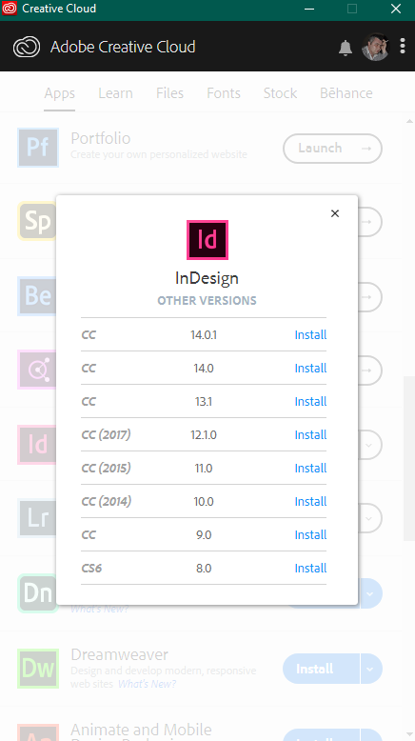Install InDesign CS6 version 8.0
Screen dimensions: 415x741
pyautogui.click(x=310, y=568)
